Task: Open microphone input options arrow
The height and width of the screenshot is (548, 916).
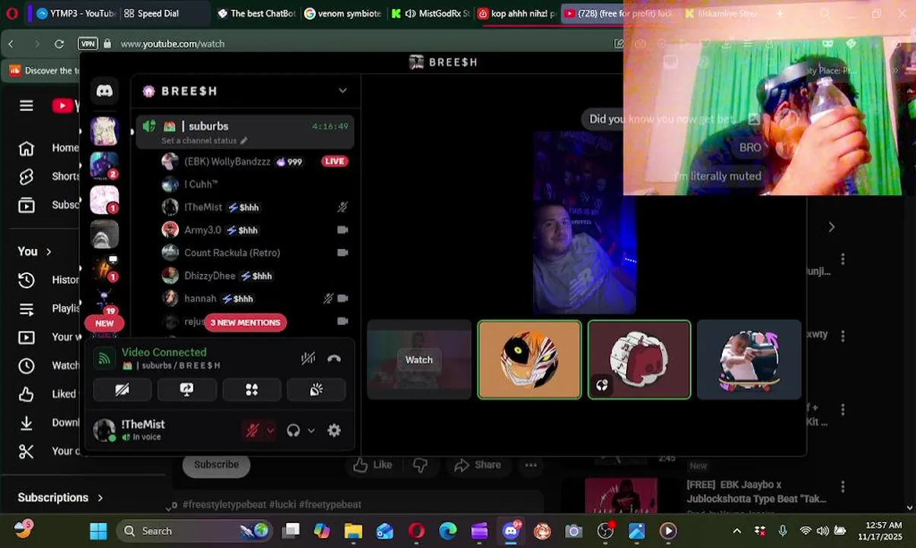Action: [270, 431]
